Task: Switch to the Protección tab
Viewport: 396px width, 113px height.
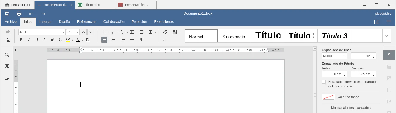Action: (139, 22)
